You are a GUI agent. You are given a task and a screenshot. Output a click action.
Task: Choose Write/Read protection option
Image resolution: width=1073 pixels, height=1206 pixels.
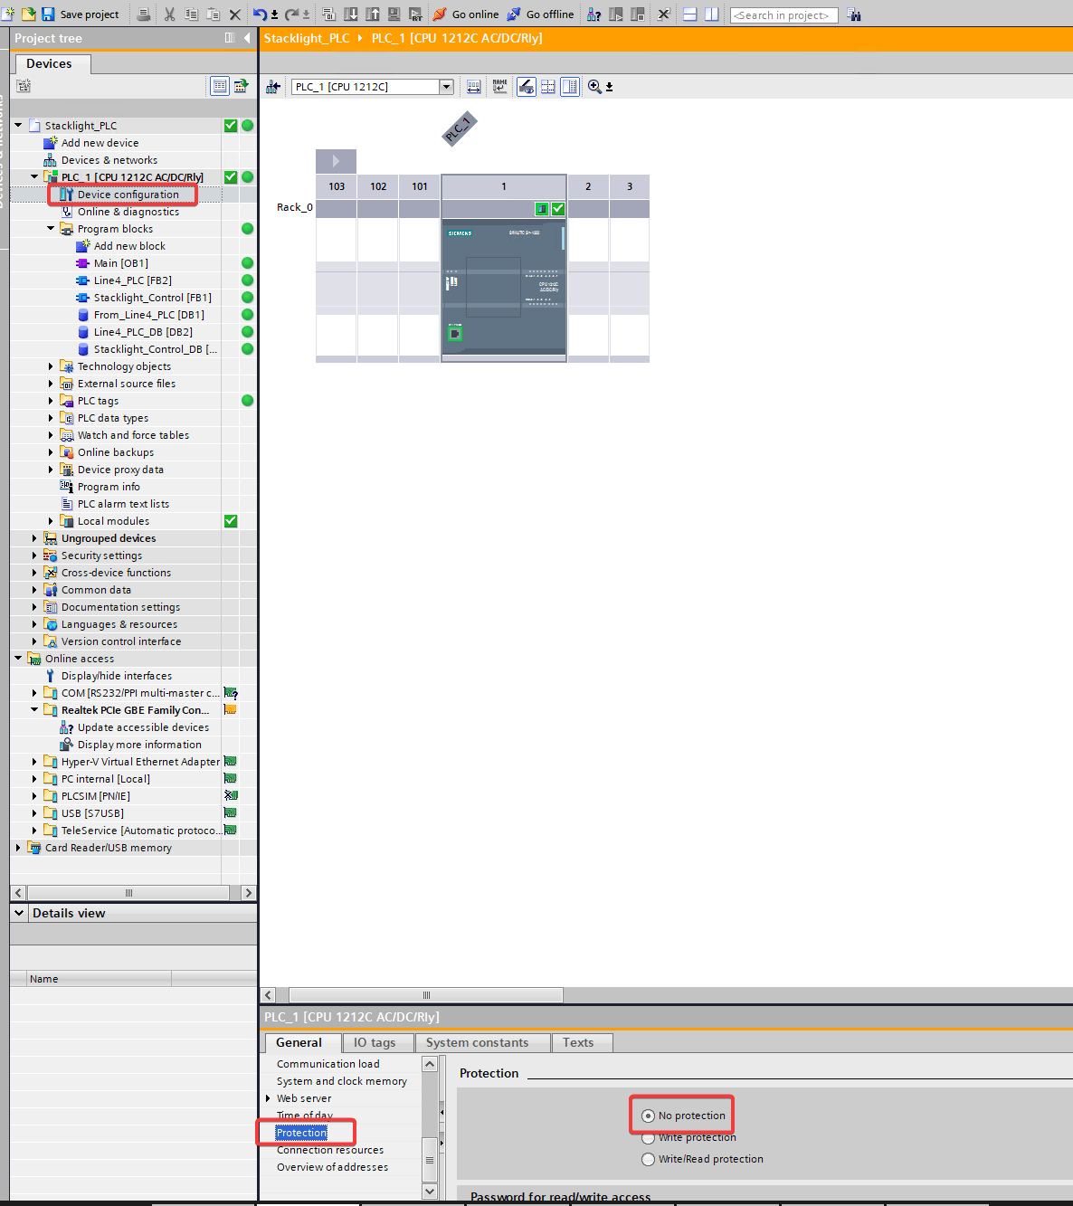coord(648,1159)
